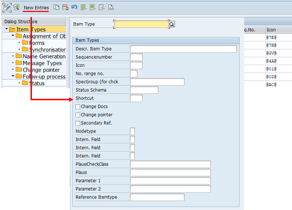This screenshot has width=292, height=210.
Task: Select Message Types in Dialog Structure
Action: click(x=42, y=63)
